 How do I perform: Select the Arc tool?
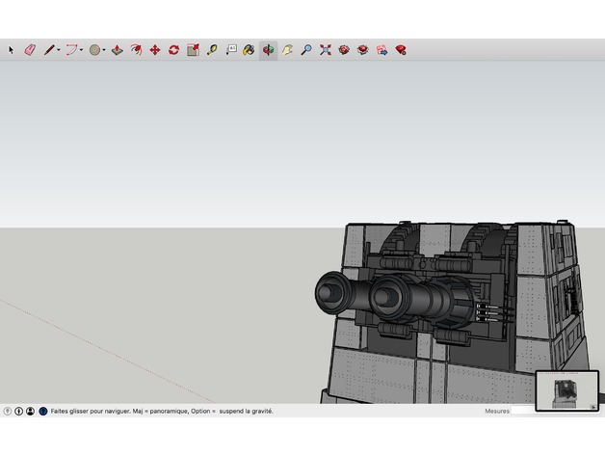pos(71,50)
